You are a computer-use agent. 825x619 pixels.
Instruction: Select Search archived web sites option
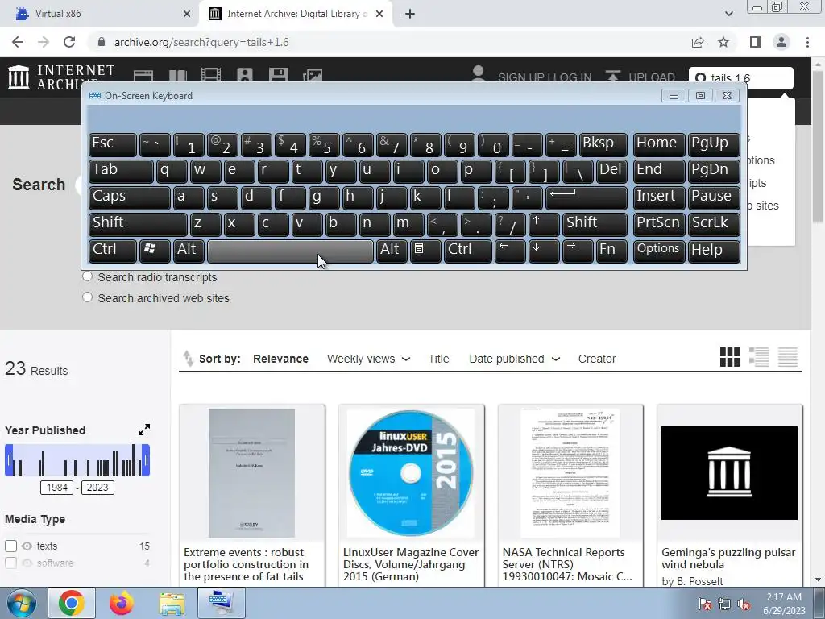87,297
